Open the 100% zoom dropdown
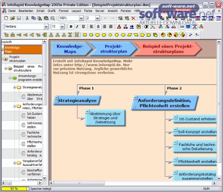This screenshot has height=192, width=223. pyautogui.click(x=81, y=18)
